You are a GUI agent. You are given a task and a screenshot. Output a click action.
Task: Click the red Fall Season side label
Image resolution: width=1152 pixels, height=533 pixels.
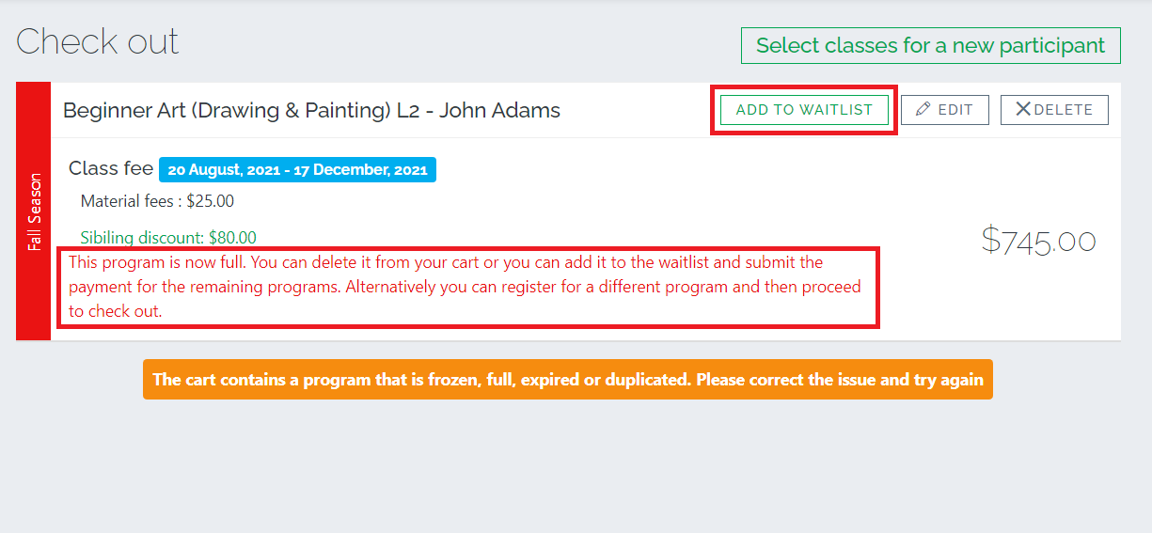click(x=34, y=212)
